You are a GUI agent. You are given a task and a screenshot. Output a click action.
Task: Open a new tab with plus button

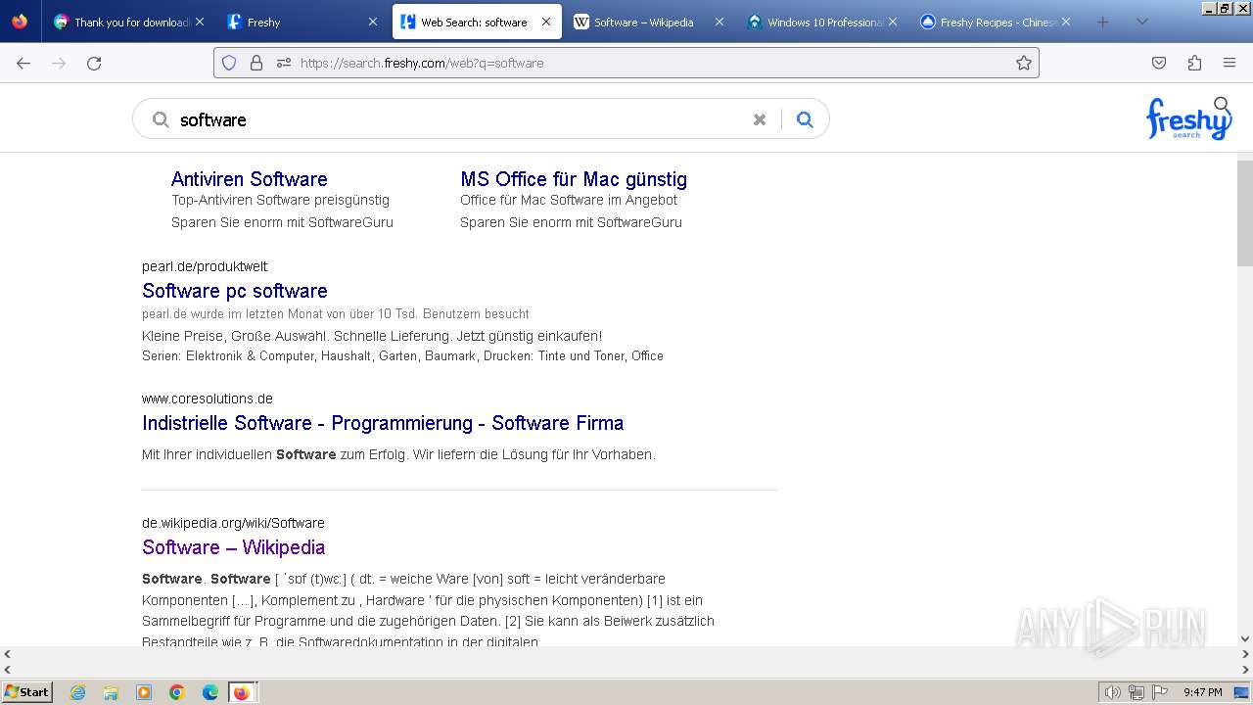(1102, 22)
